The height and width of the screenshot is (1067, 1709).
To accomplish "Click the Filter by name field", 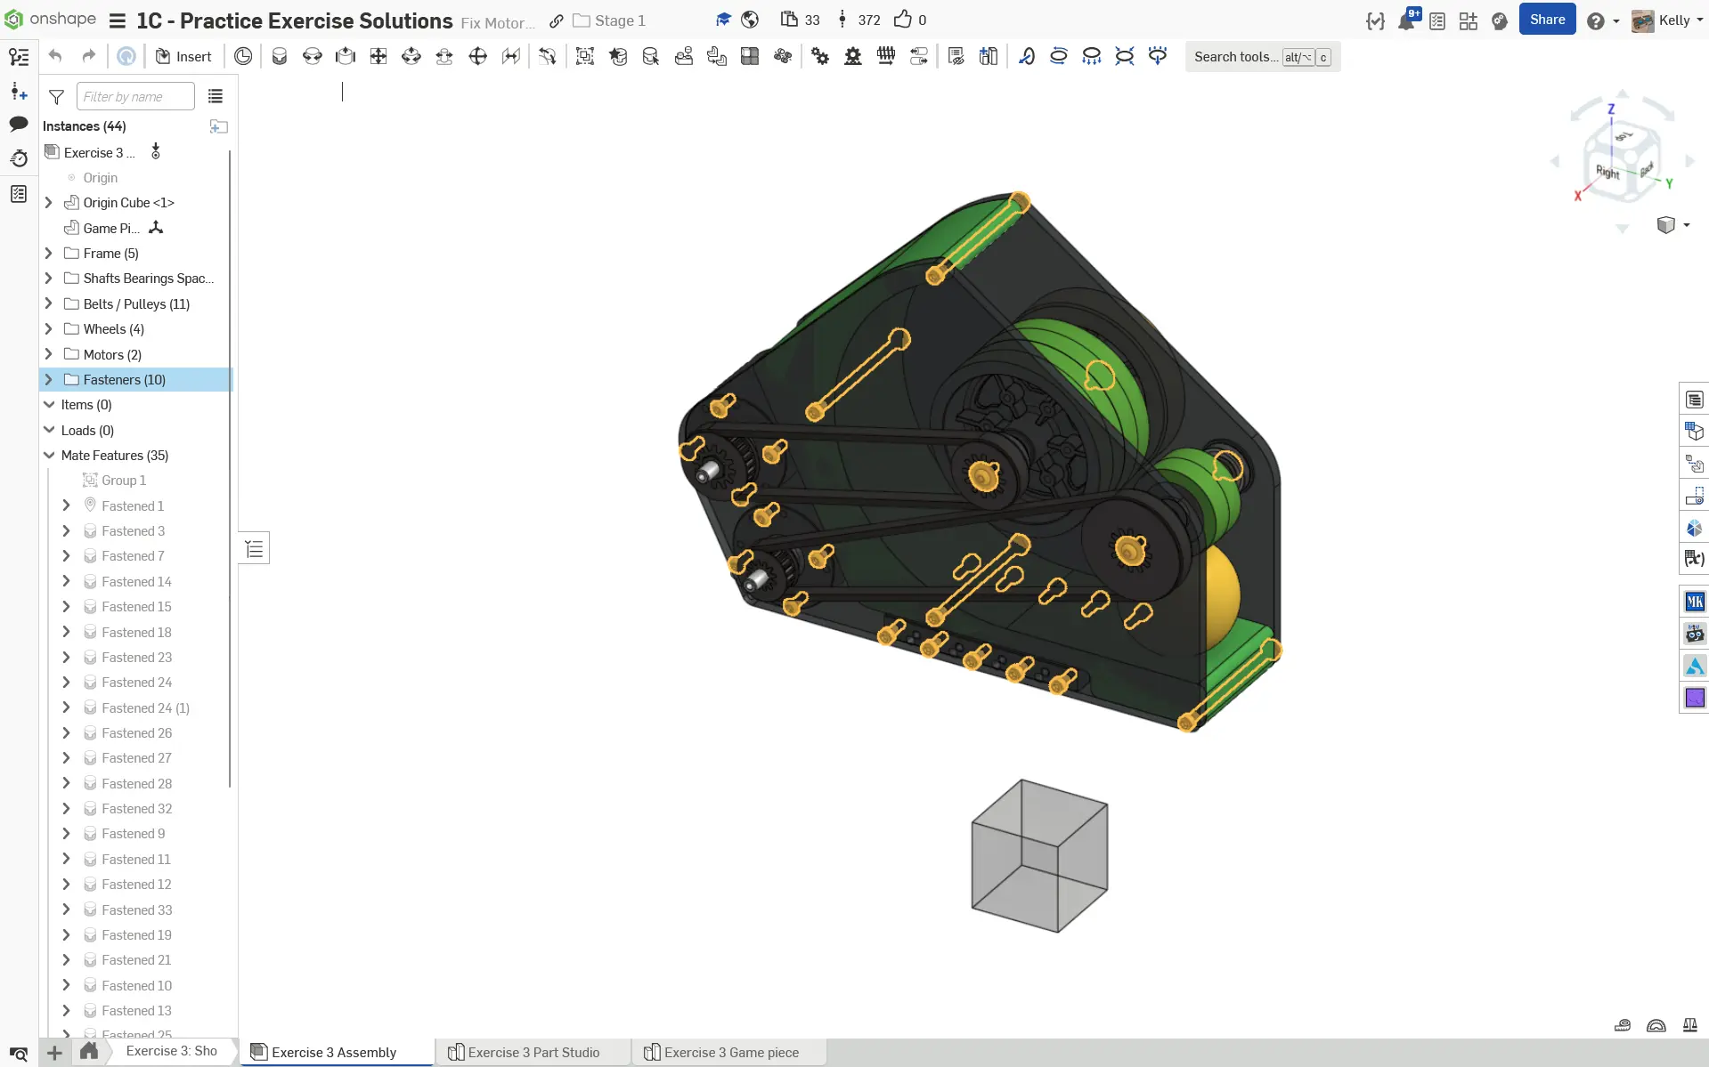I will point(135,96).
